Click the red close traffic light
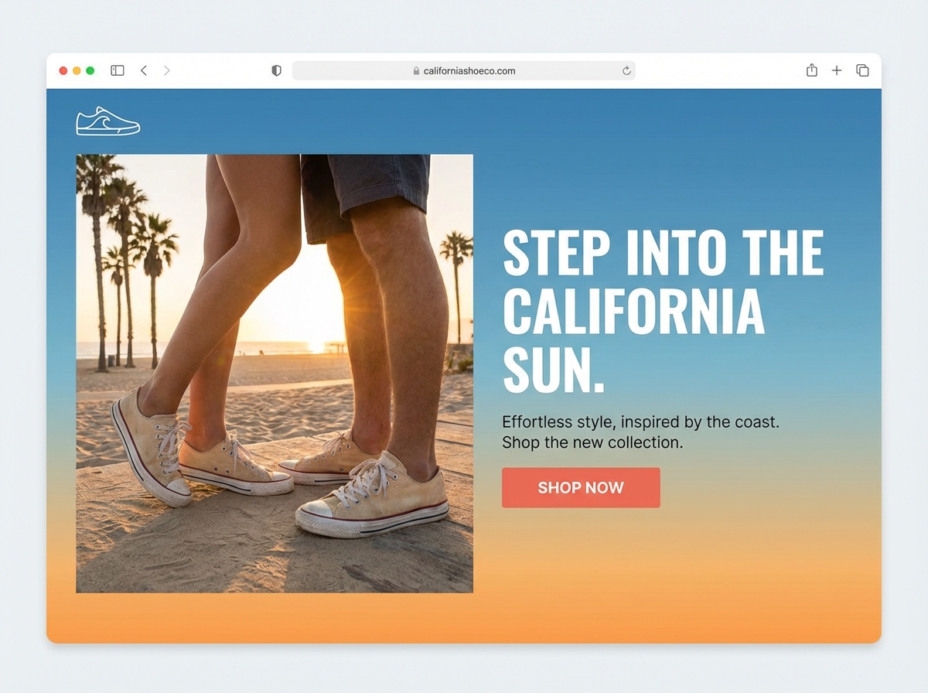 (63, 70)
